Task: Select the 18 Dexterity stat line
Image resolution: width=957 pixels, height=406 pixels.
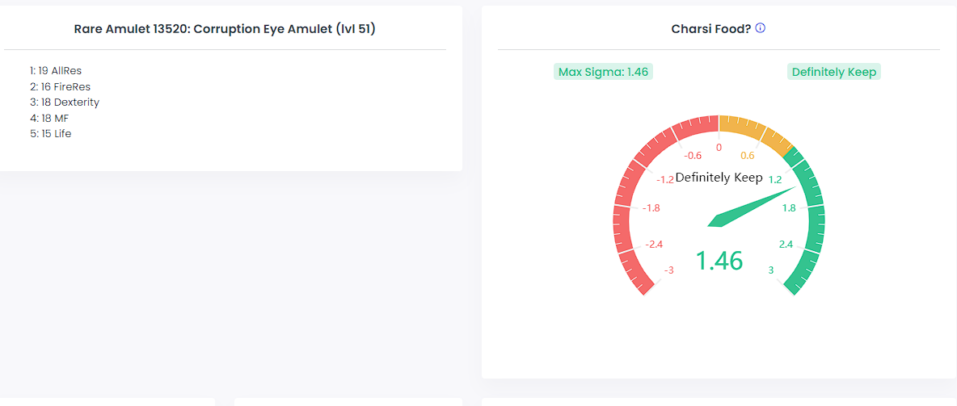Action: 65,103
